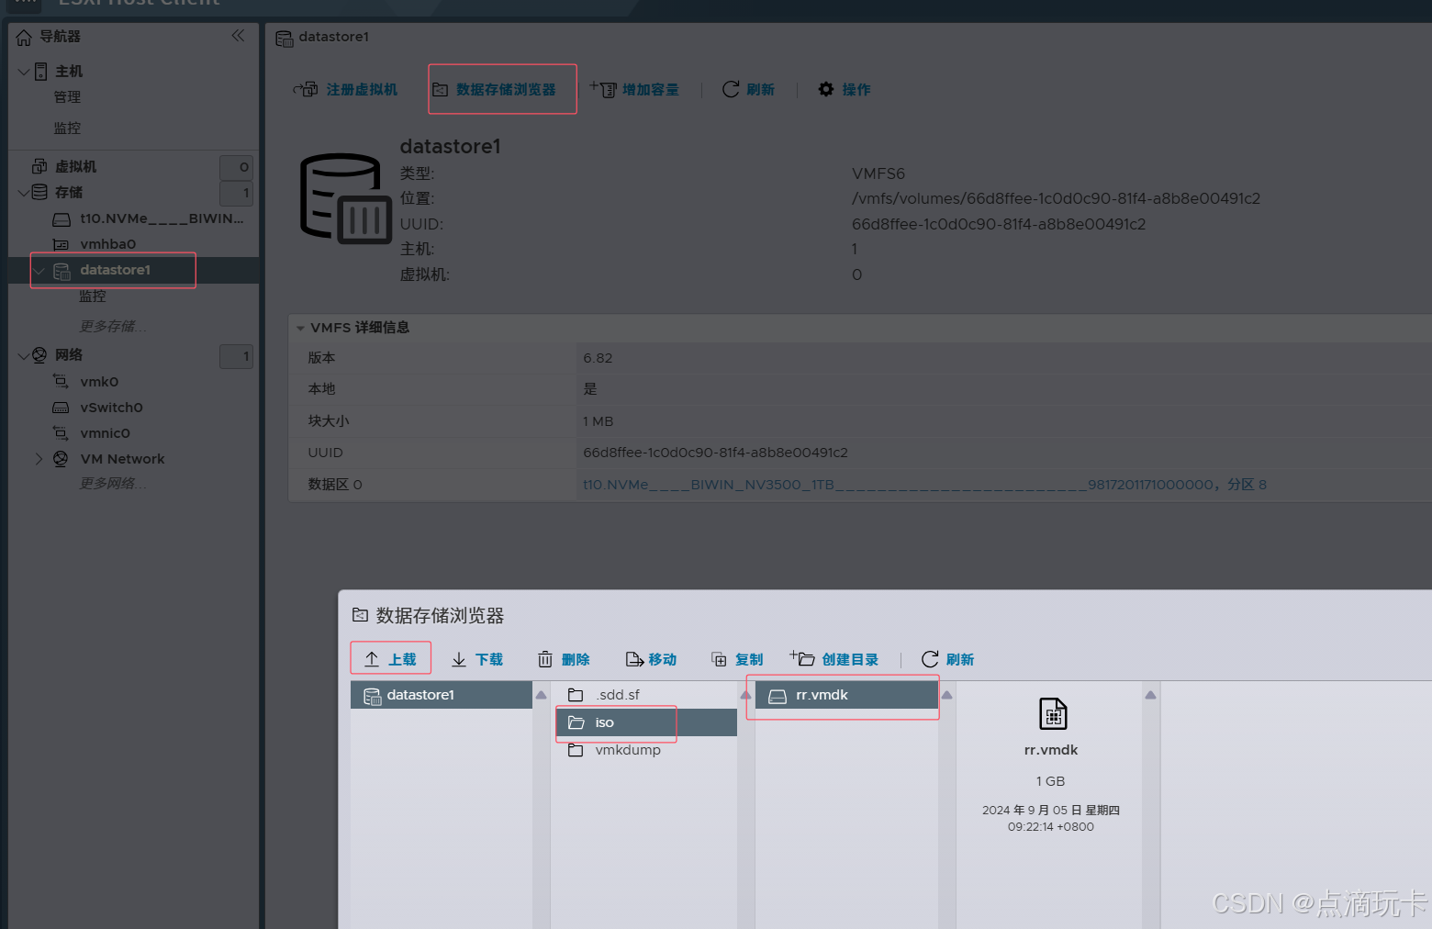Click the 数据存储浏览器 dialog title icon
Screen dimensions: 1432x929
pos(360,615)
